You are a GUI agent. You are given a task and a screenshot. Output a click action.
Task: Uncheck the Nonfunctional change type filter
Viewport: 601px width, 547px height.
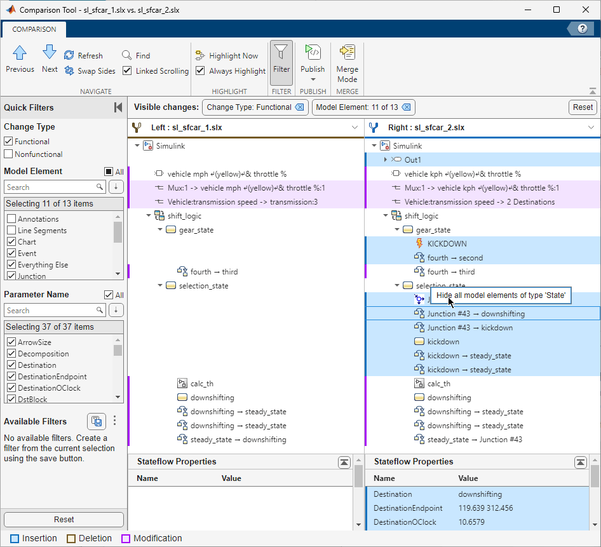(10, 154)
